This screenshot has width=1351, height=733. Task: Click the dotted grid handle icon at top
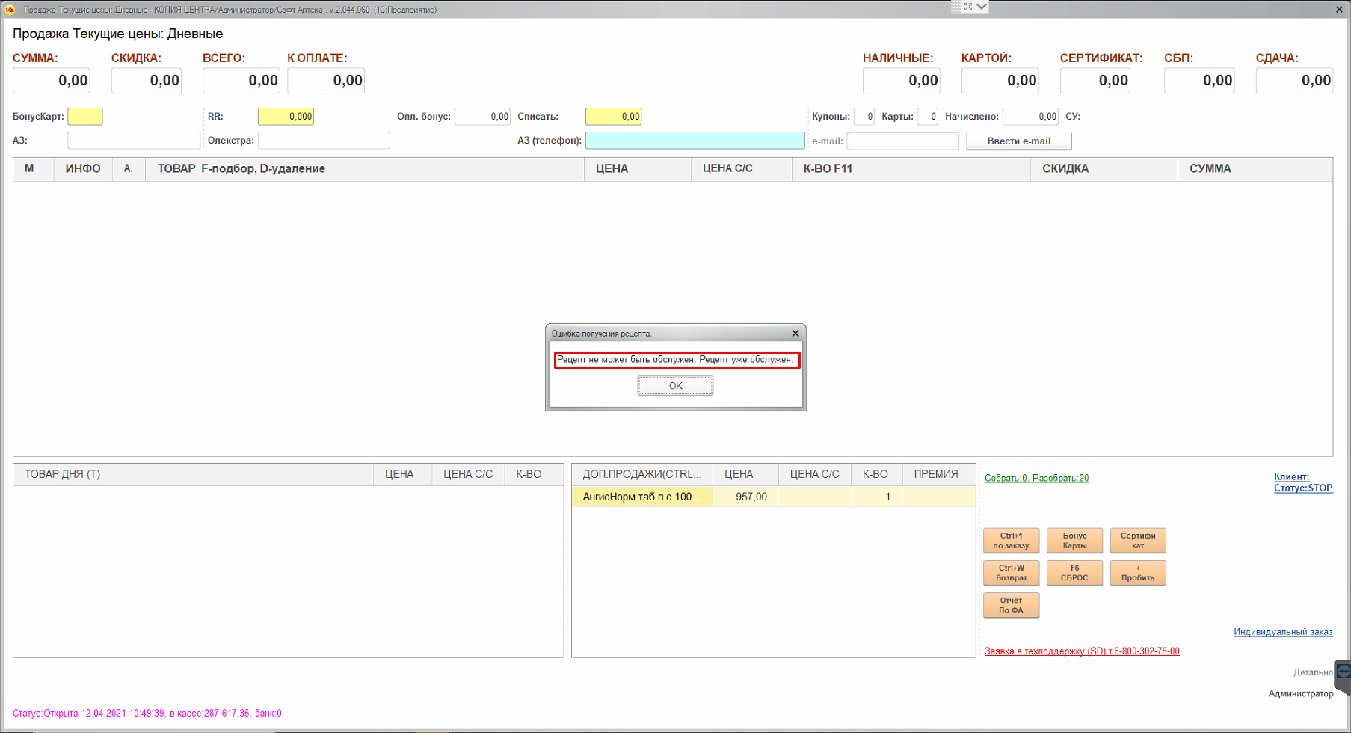[x=956, y=7]
